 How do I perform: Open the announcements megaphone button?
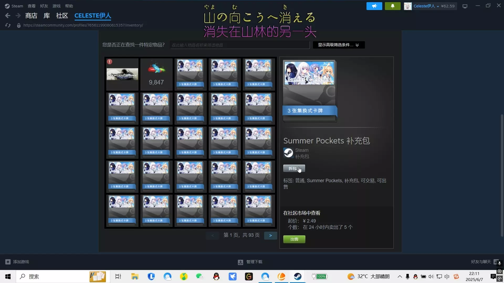(x=374, y=6)
